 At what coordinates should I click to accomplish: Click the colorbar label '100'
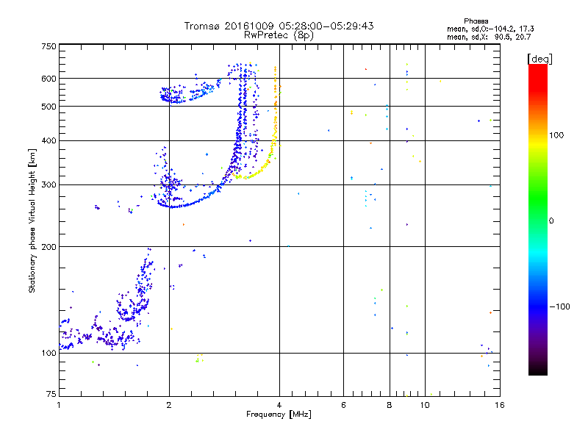556,135
